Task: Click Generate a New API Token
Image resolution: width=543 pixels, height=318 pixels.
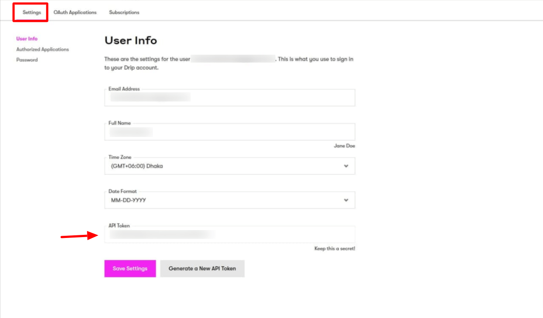Action: pos(202,269)
